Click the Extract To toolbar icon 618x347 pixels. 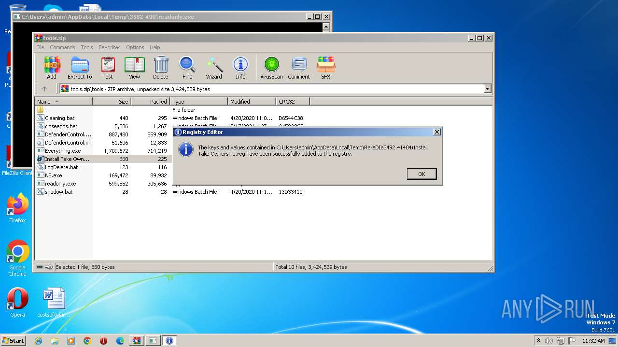pos(80,67)
